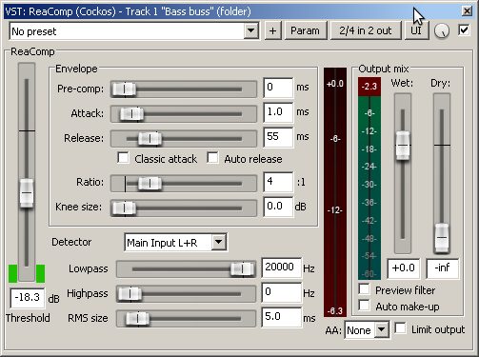Enable Auto make-up checkbox
Viewport: 479px width, 357px height.
click(364, 306)
